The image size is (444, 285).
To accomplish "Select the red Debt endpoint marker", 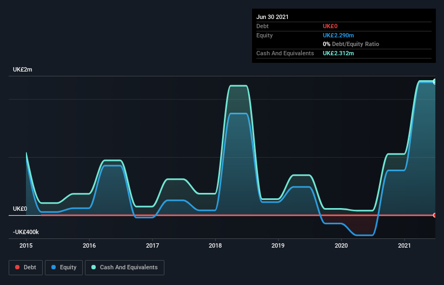I will click(435, 215).
